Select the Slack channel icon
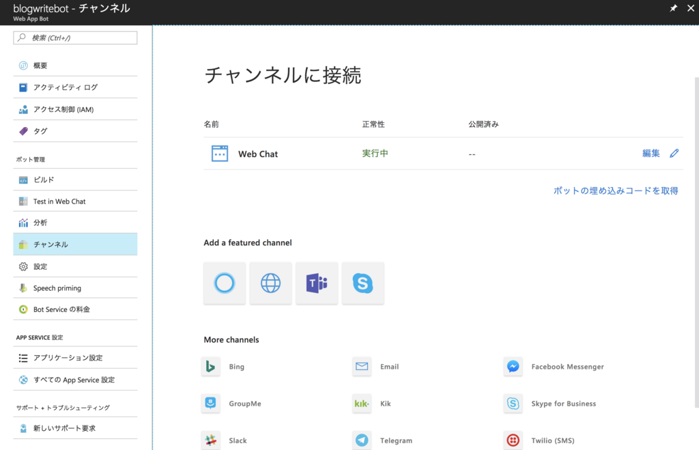 210,440
